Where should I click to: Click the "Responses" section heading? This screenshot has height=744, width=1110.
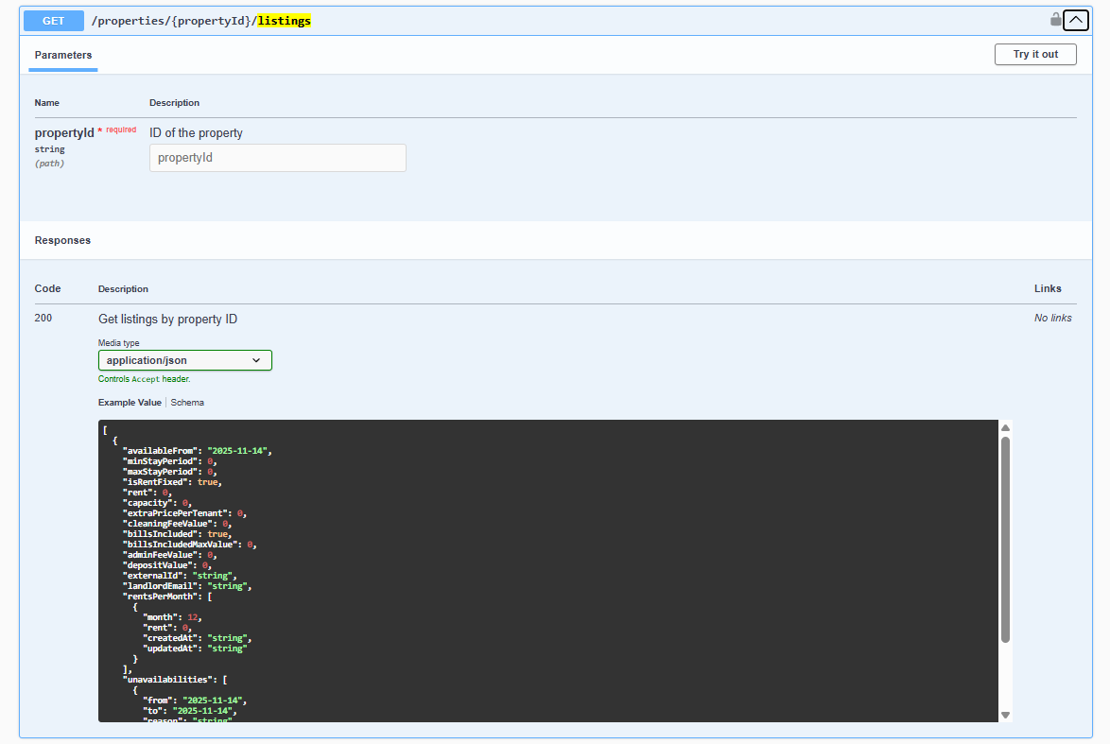coord(62,241)
